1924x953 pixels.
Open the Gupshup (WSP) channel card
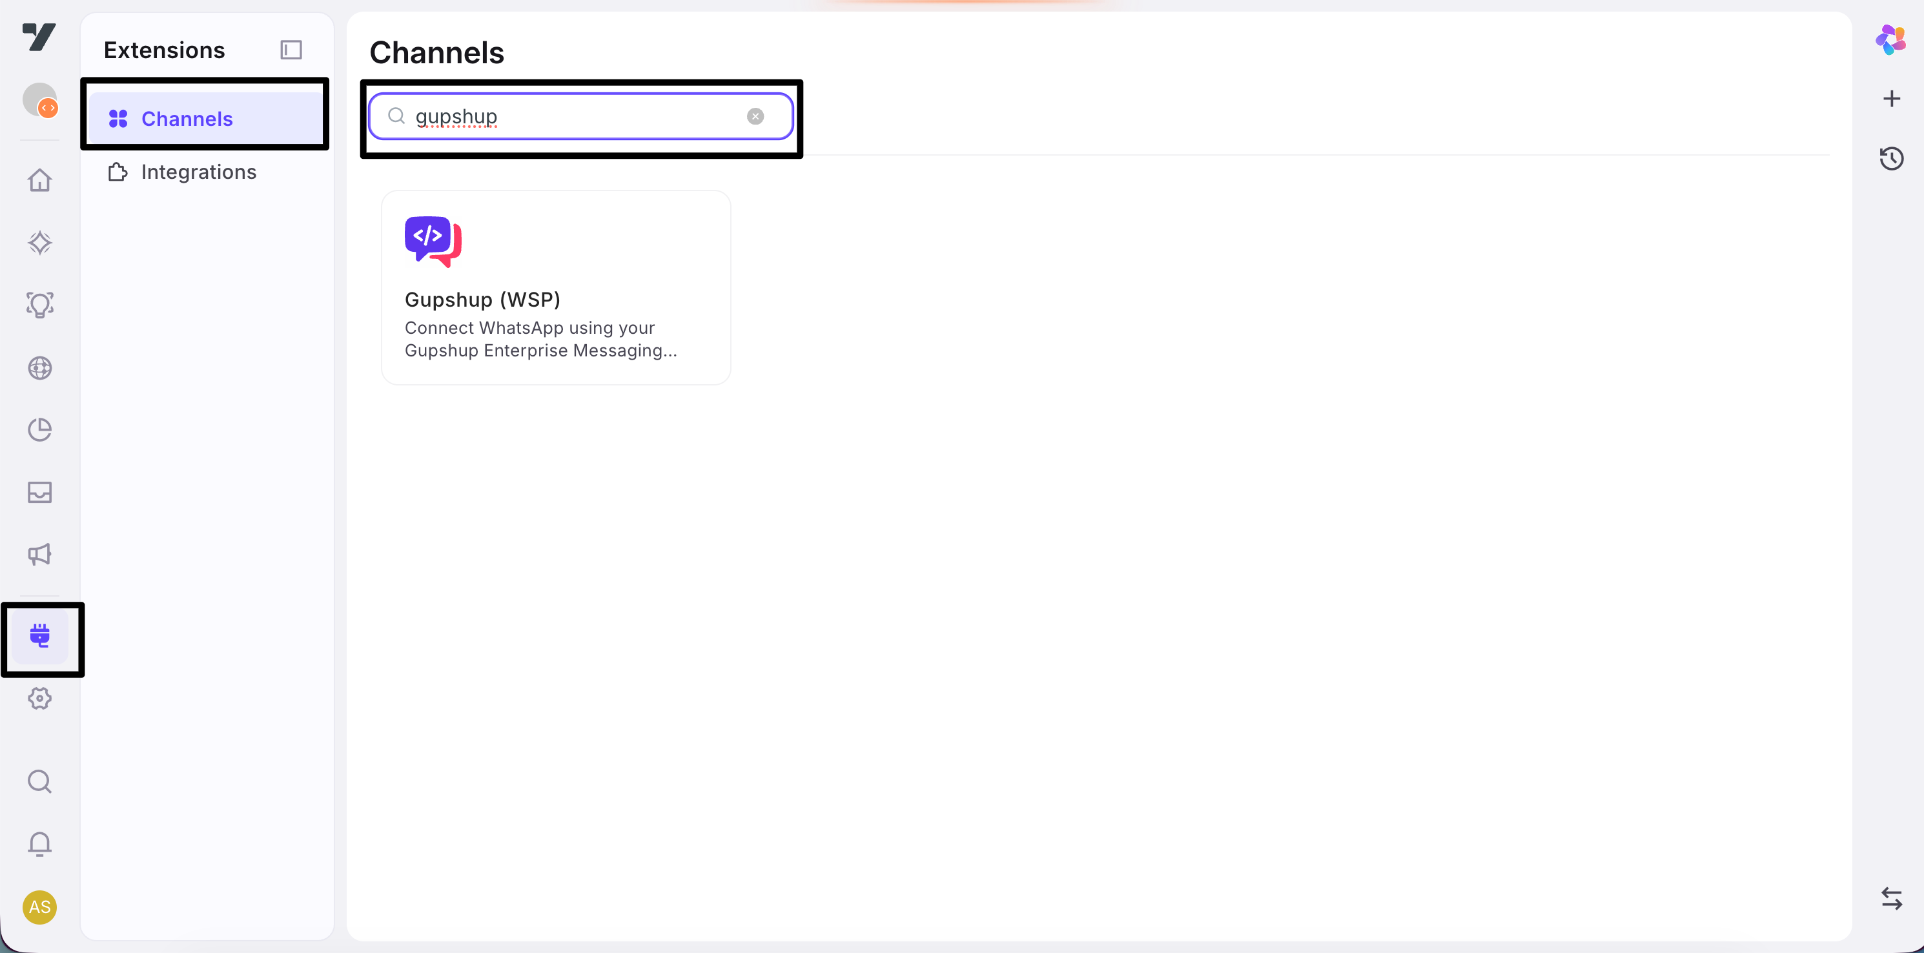click(x=557, y=287)
